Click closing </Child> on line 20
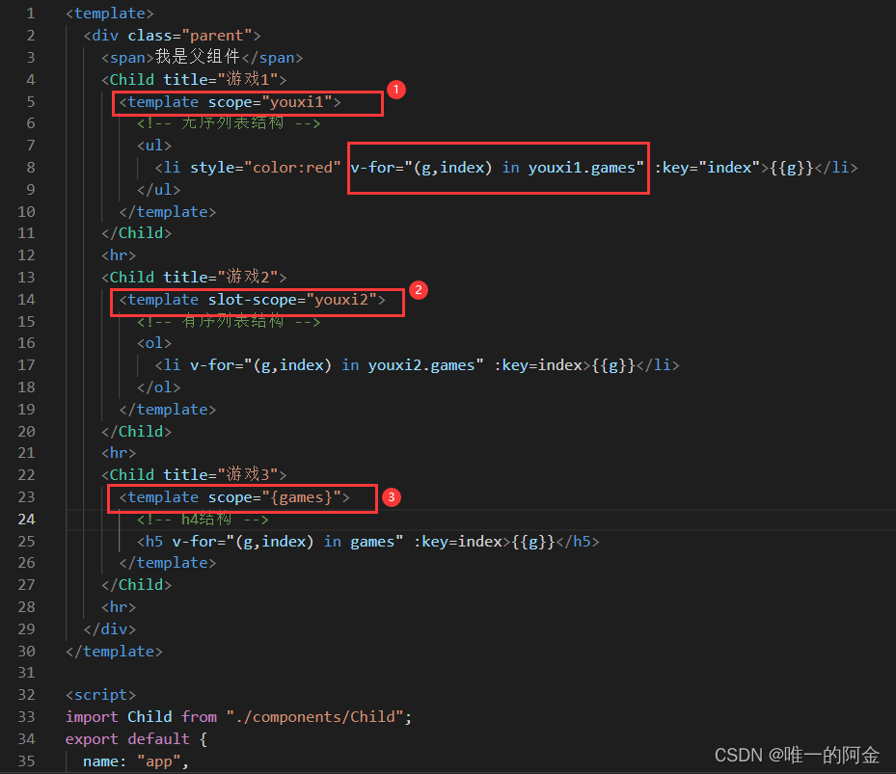This screenshot has width=896, height=774. tap(137, 431)
